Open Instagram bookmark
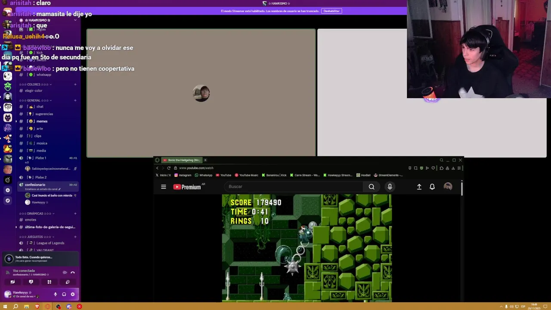The width and height of the screenshot is (551, 310). (183, 175)
